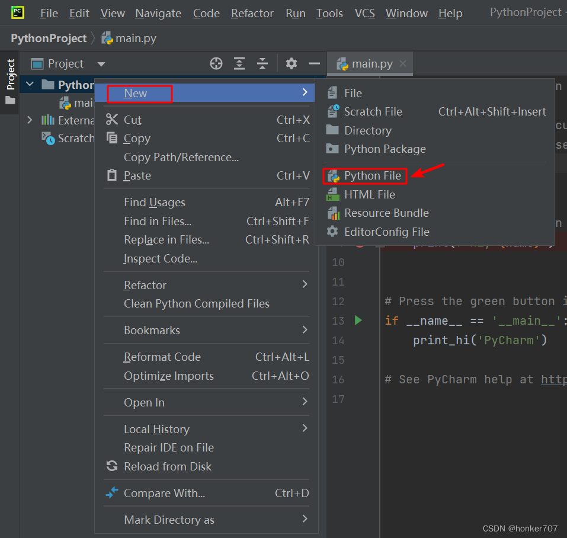Expand the Bookmarks submenu
Image resolution: width=567 pixels, height=538 pixels.
(x=305, y=329)
